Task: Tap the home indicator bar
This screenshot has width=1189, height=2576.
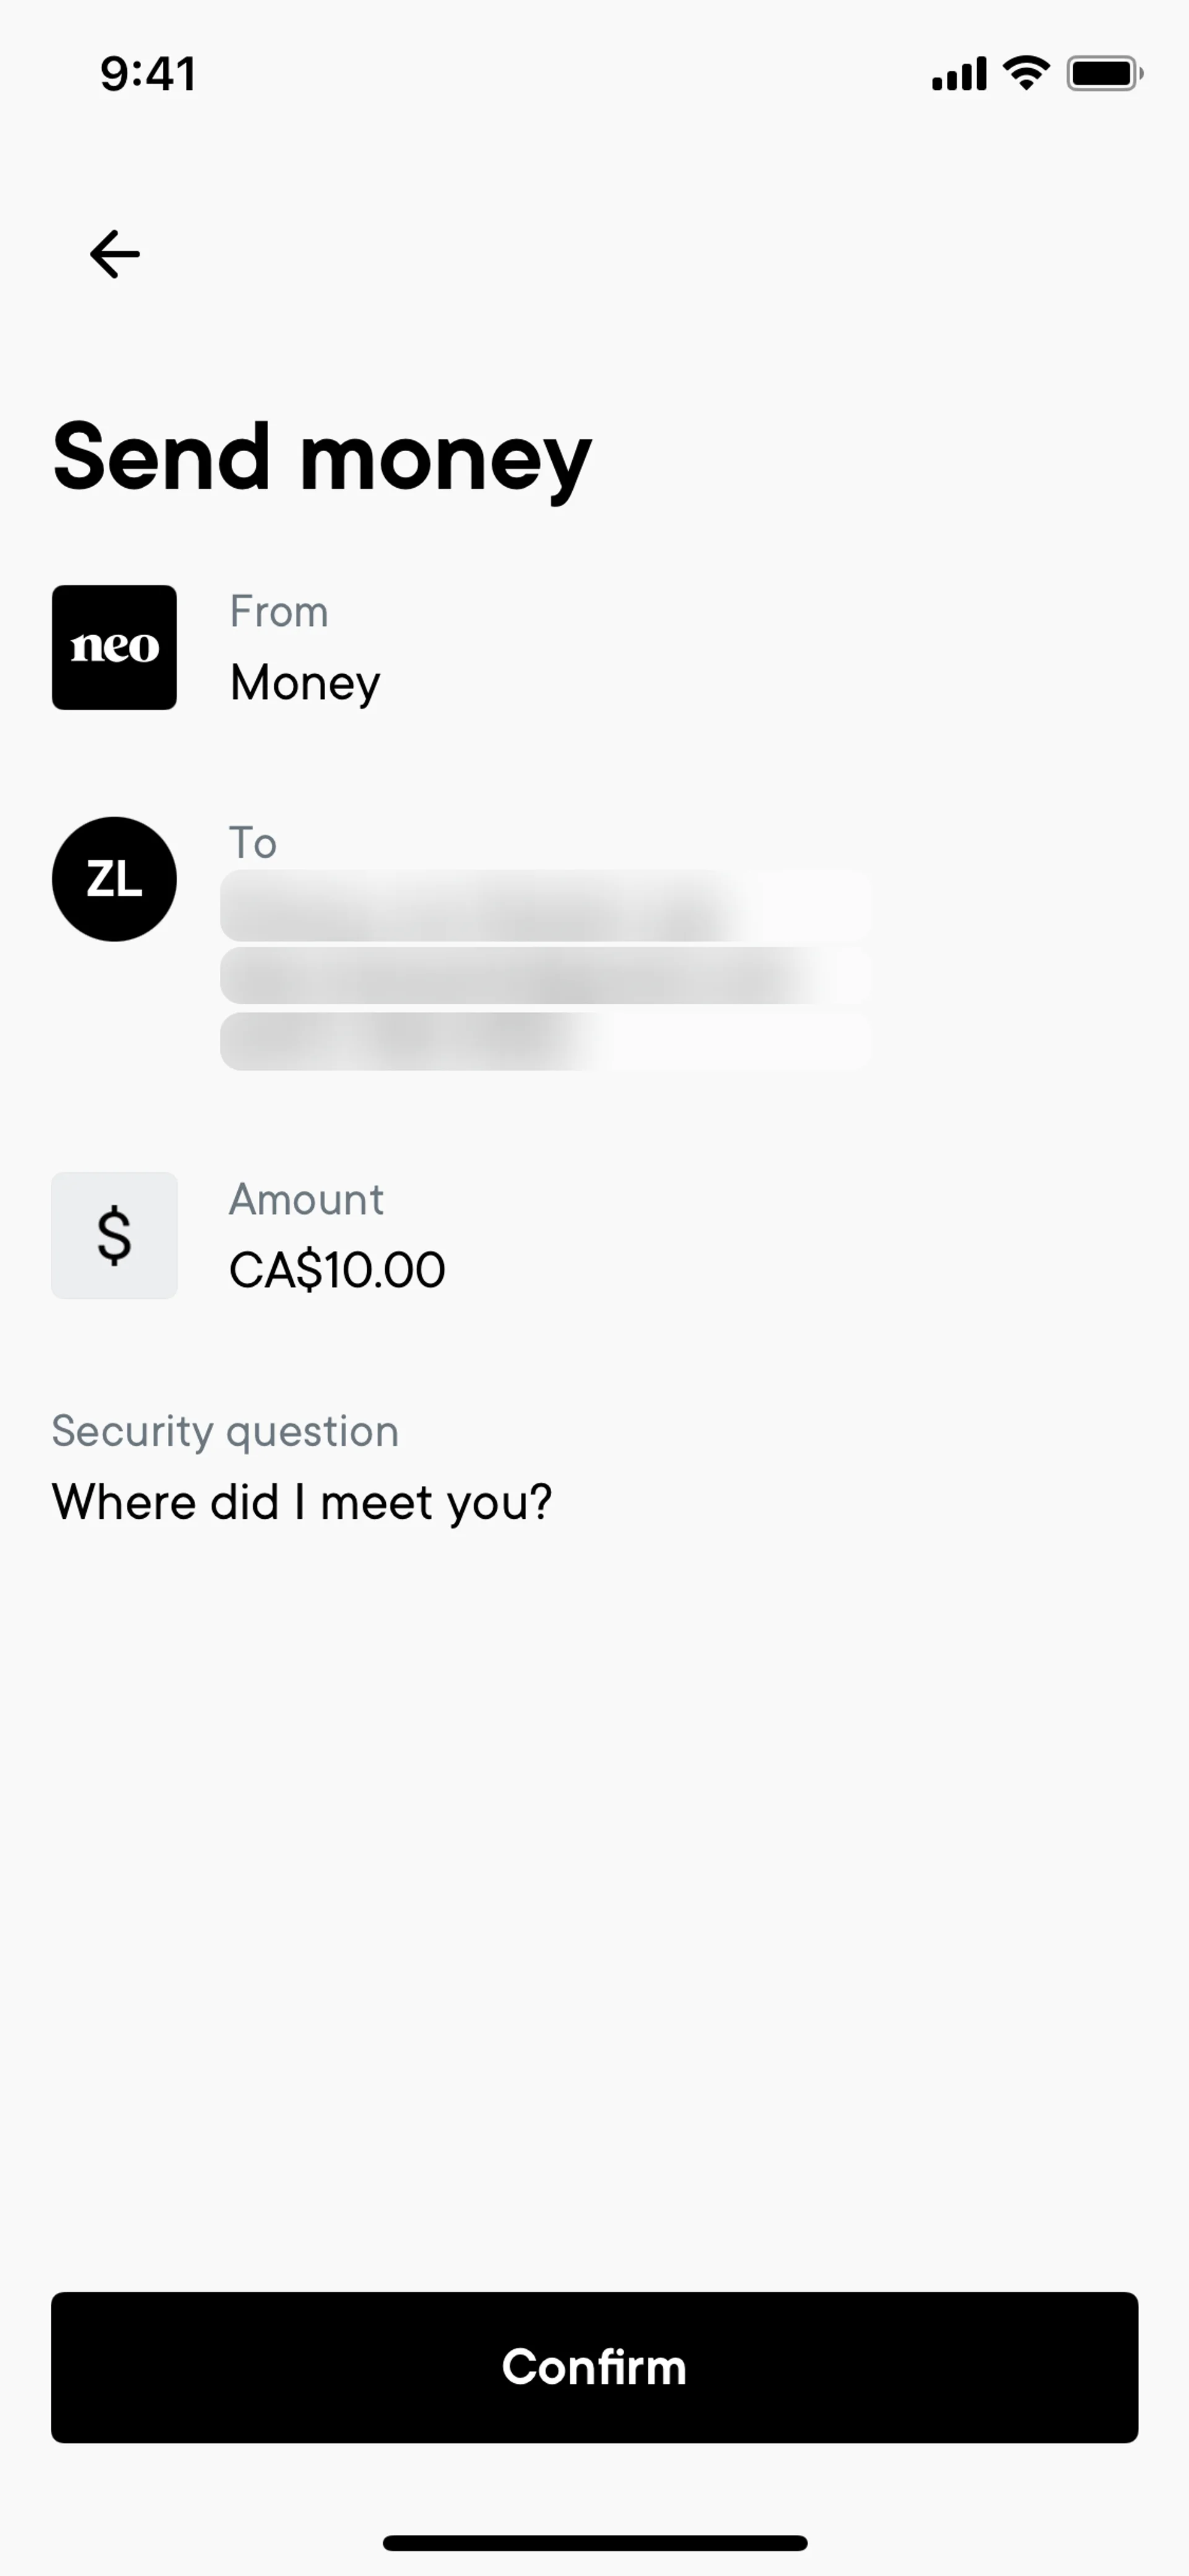Action: 594,2543
